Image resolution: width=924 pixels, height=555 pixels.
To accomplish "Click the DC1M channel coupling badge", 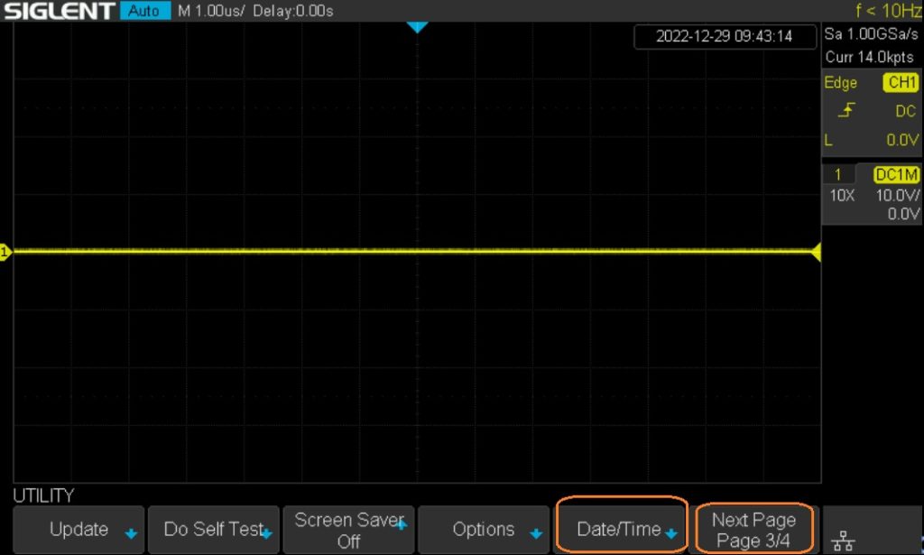I will point(896,175).
